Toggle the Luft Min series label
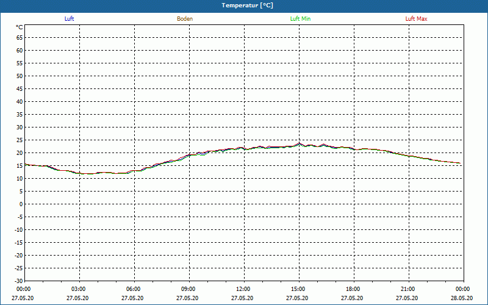The width and height of the screenshot is (488, 305). (300, 19)
